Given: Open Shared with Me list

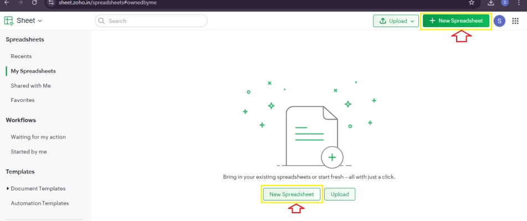Looking at the screenshot, I should pos(30,86).
